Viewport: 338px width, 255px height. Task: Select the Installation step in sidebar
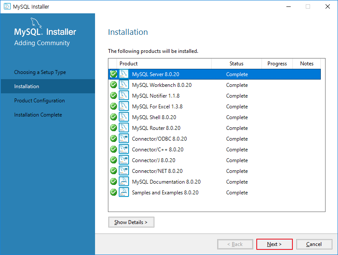click(48, 86)
